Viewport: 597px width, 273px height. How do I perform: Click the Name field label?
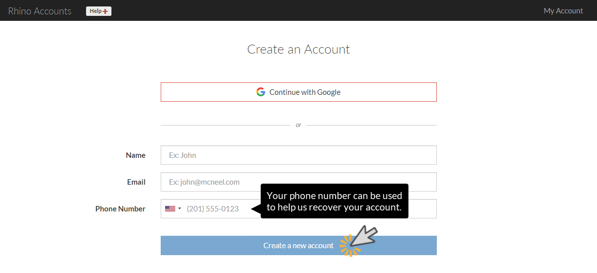135,155
